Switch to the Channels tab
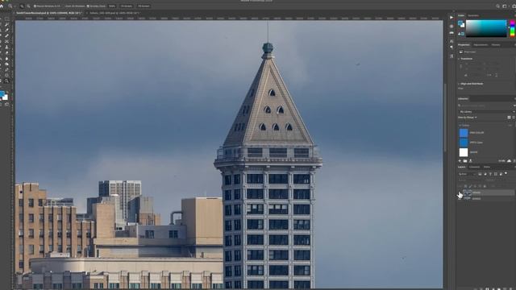The height and width of the screenshot is (290, 516). 474,167
